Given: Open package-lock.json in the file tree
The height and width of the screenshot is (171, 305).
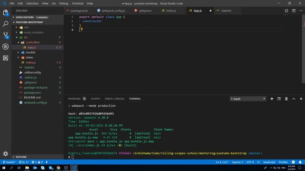Looking at the screenshot, I should (x=36, y=87).
